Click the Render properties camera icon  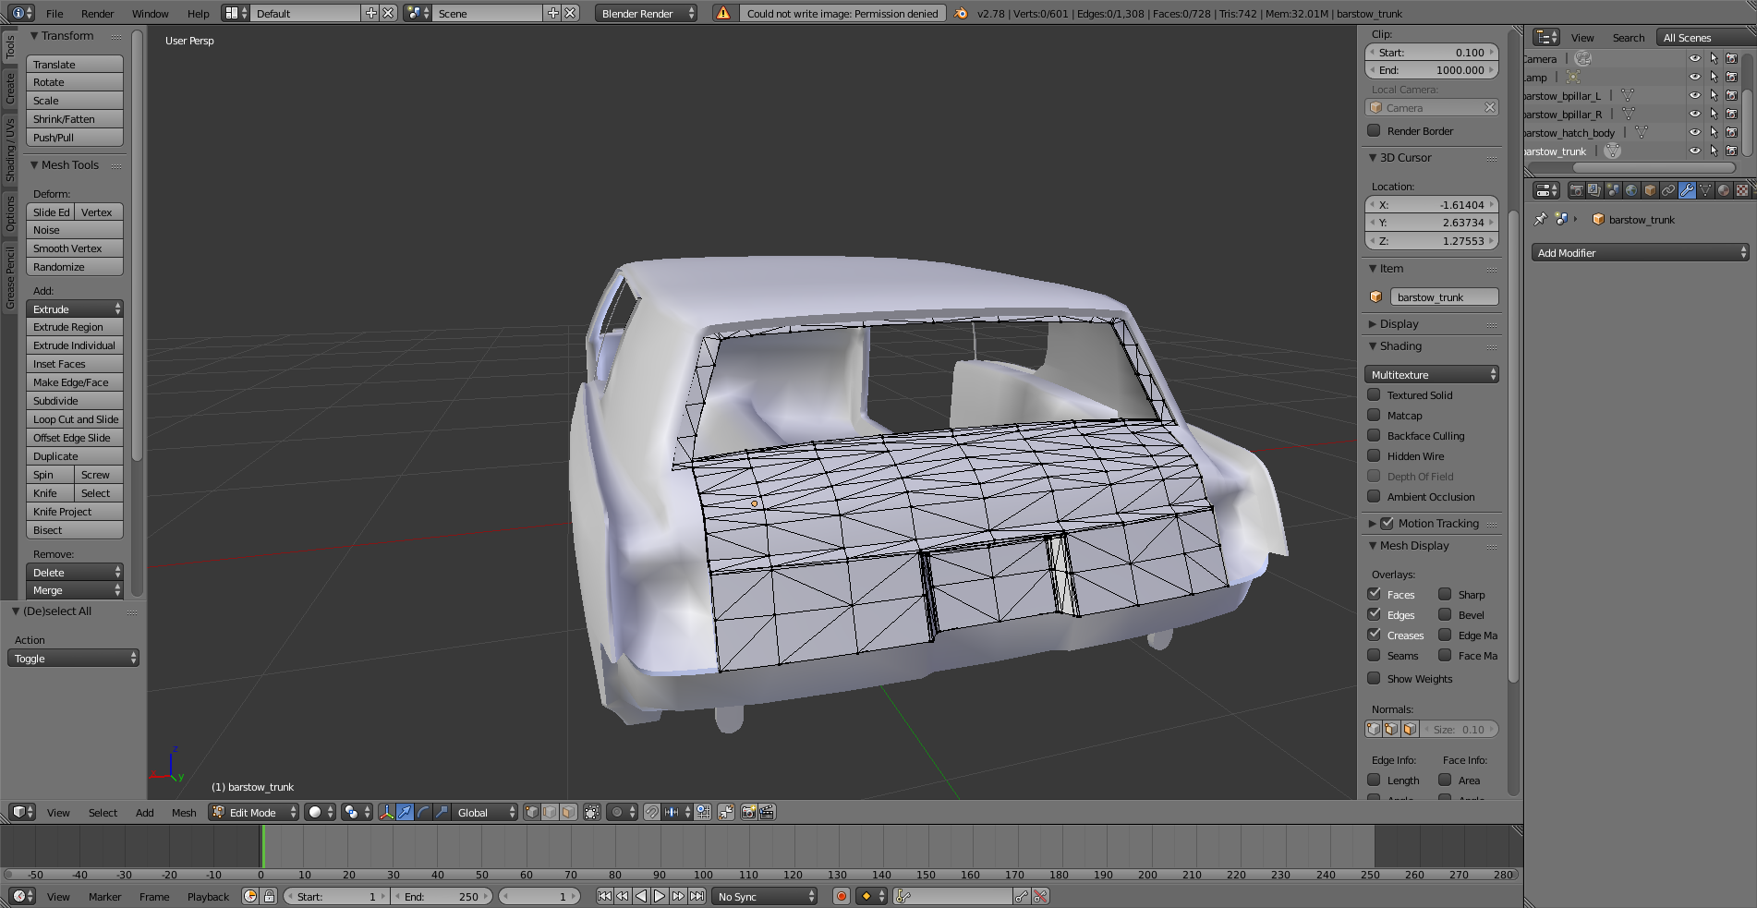click(x=1576, y=190)
